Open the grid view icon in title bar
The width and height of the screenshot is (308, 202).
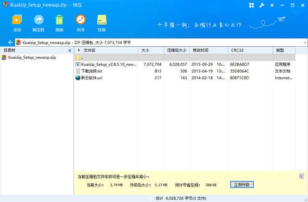pos(251,5)
